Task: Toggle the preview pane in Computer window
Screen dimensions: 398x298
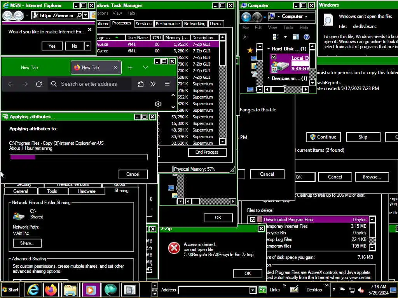Action: (296, 37)
